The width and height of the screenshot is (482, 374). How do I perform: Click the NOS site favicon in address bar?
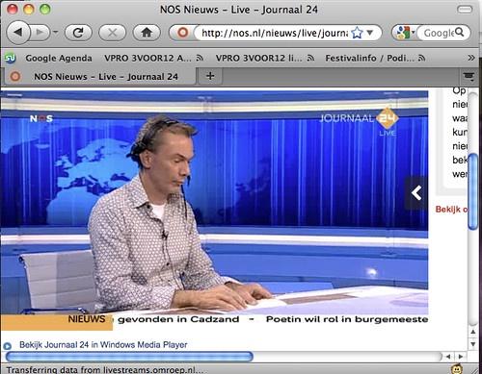183,33
